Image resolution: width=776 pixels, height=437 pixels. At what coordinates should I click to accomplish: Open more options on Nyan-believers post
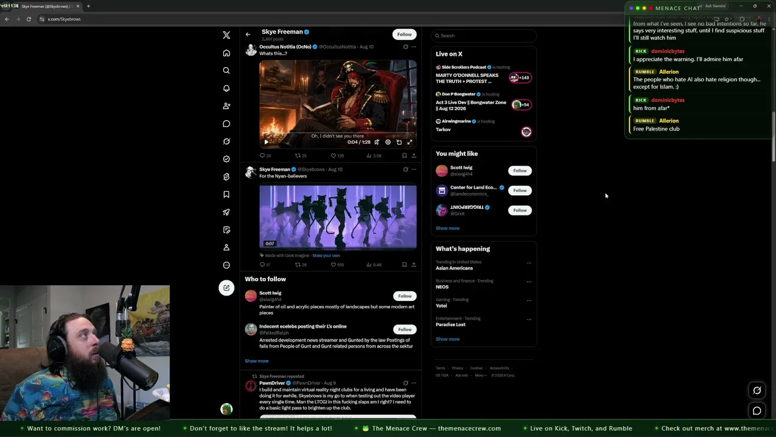click(x=414, y=169)
